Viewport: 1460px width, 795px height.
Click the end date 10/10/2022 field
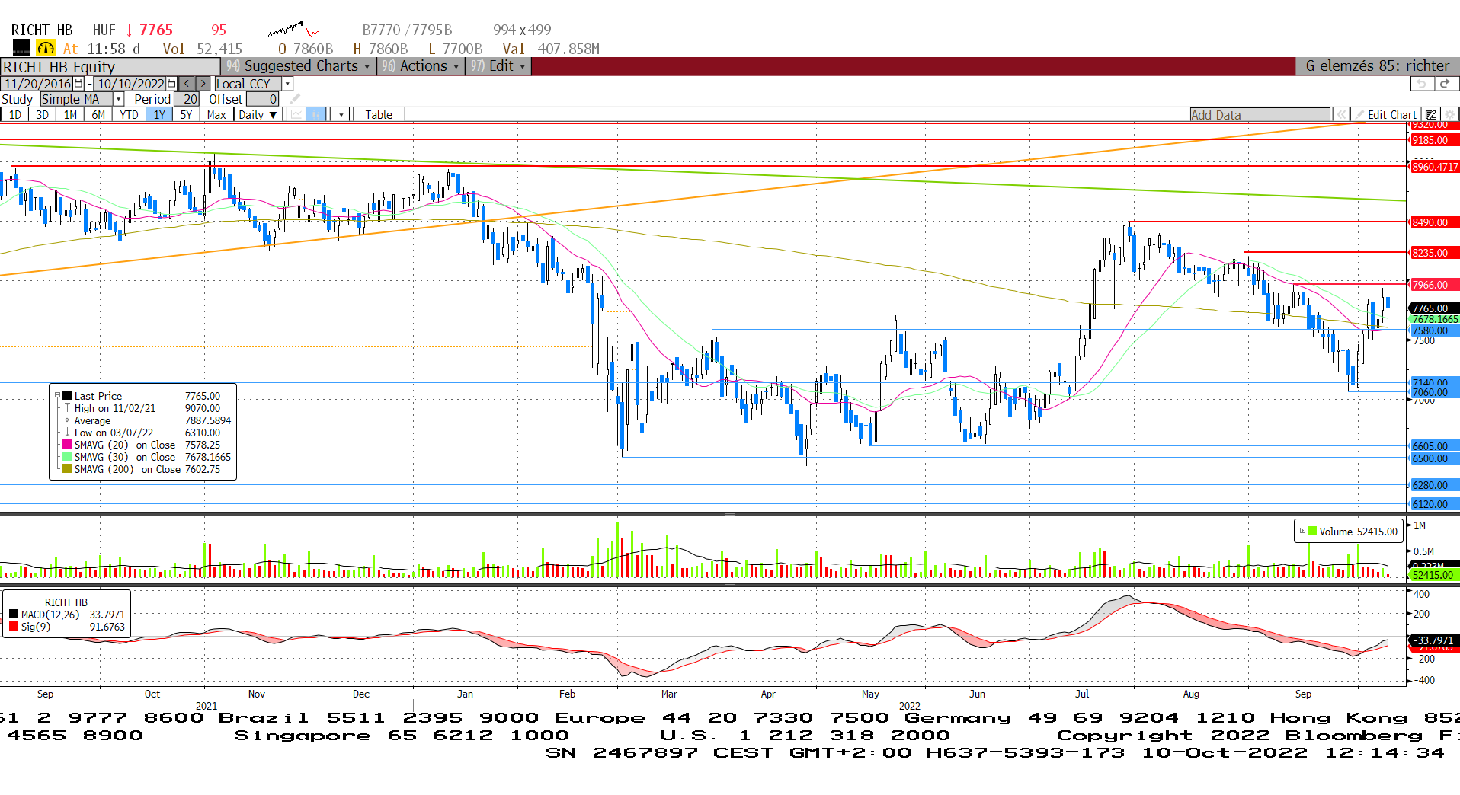tap(130, 84)
